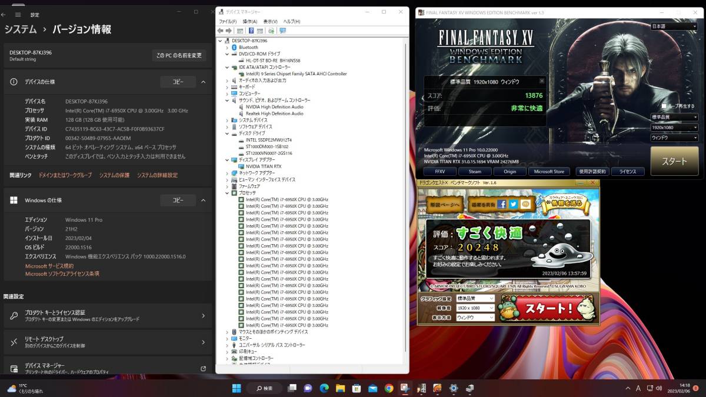Collapse the デバイスの仕様 section chevron
Image resolution: width=706 pixels, height=397 pixels.
204,82
